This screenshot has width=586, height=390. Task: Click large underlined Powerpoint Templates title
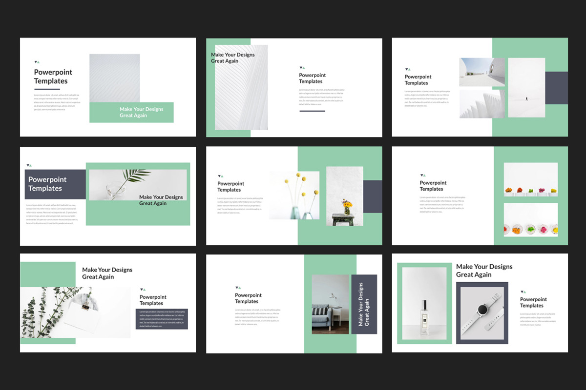[53, 77]
